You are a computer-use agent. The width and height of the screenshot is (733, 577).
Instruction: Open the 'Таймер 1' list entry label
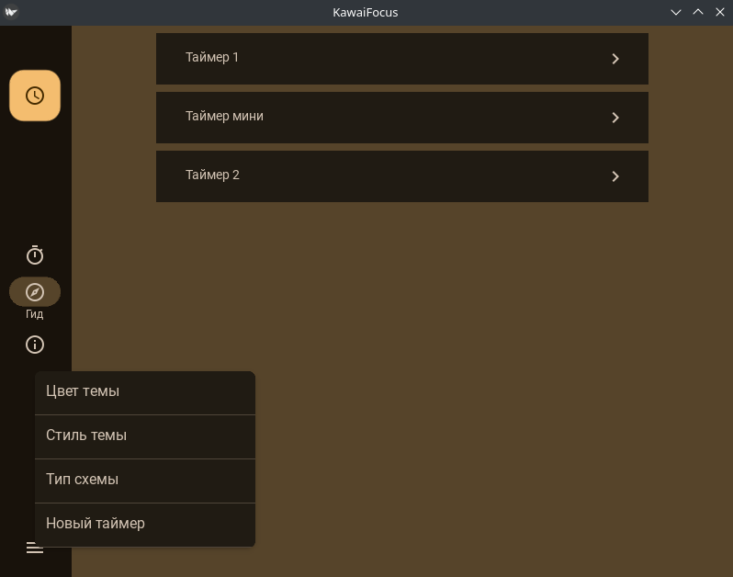(x=212, y=58)
